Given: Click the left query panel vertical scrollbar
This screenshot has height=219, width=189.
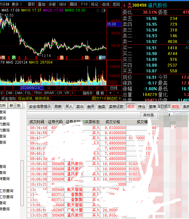Looking at the screenshot, I should [22, 183].
